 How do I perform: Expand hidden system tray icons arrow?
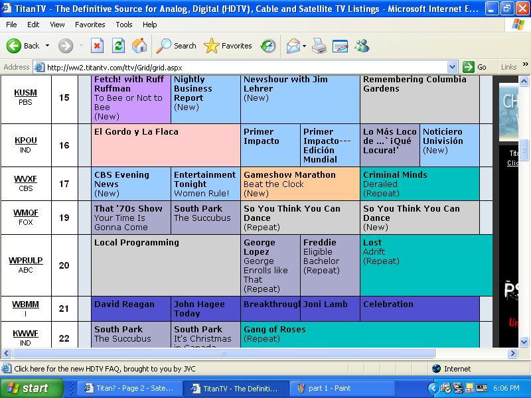(433, 388)
